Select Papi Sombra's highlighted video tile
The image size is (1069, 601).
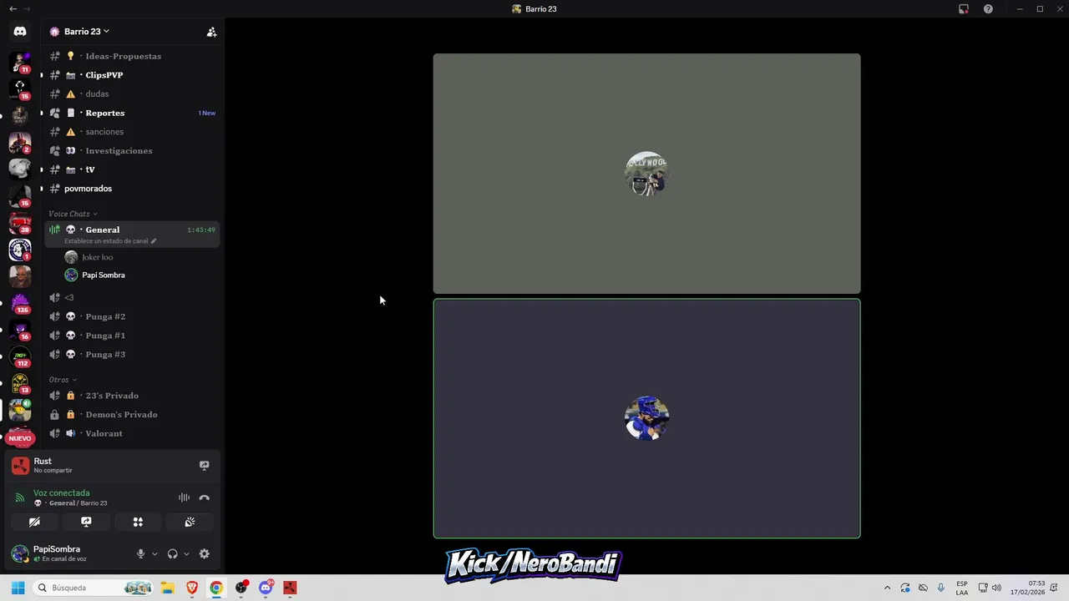pos(646,418)
